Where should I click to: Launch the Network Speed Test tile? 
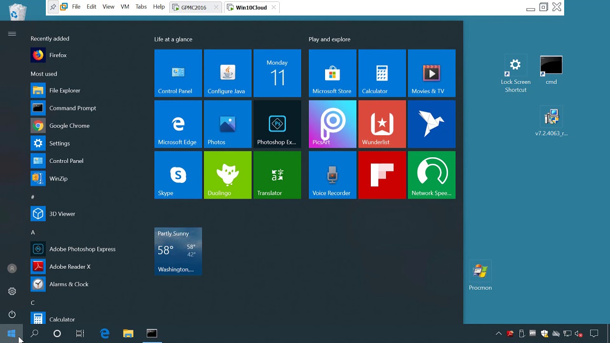431,175
